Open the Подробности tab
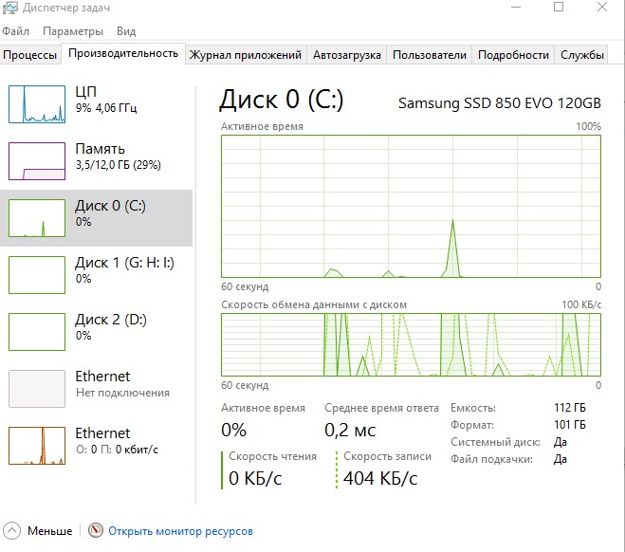The height and width of the screenshot is (552, 625). 513,55
